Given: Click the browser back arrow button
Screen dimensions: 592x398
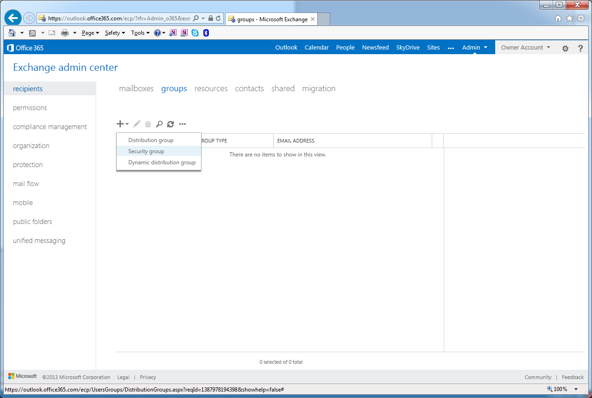Looking at the screenshot, I should [x=13, y=18].
